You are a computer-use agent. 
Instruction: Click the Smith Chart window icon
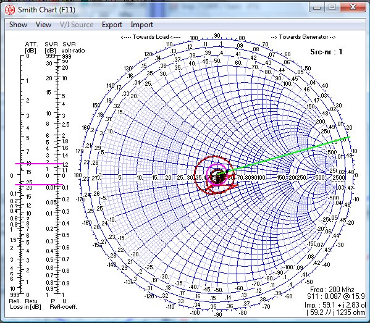[x=10, y=10]
